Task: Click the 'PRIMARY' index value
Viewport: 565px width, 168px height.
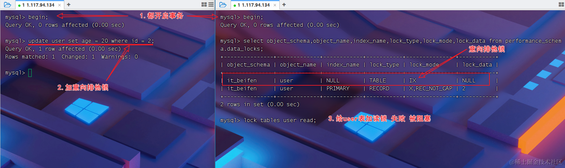Action: pyautogui.click(x=338, y=88)
